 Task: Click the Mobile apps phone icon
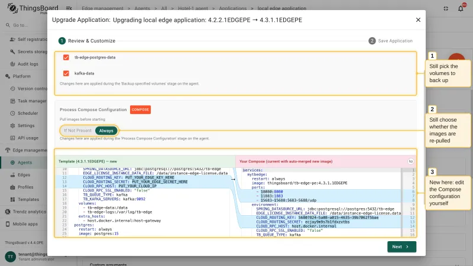coord(8,224)
